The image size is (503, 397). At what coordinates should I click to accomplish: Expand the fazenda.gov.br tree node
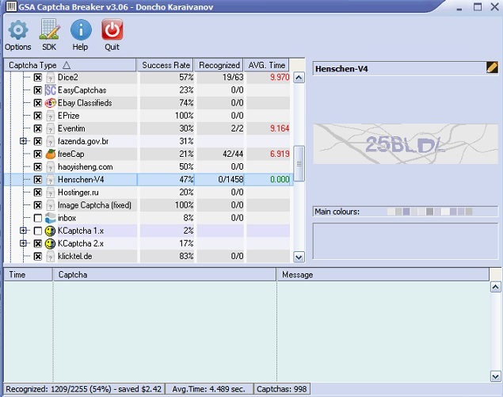point(23,141)
